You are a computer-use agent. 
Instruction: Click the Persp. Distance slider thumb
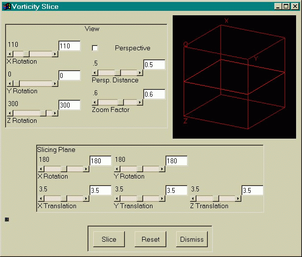[117, 73]
